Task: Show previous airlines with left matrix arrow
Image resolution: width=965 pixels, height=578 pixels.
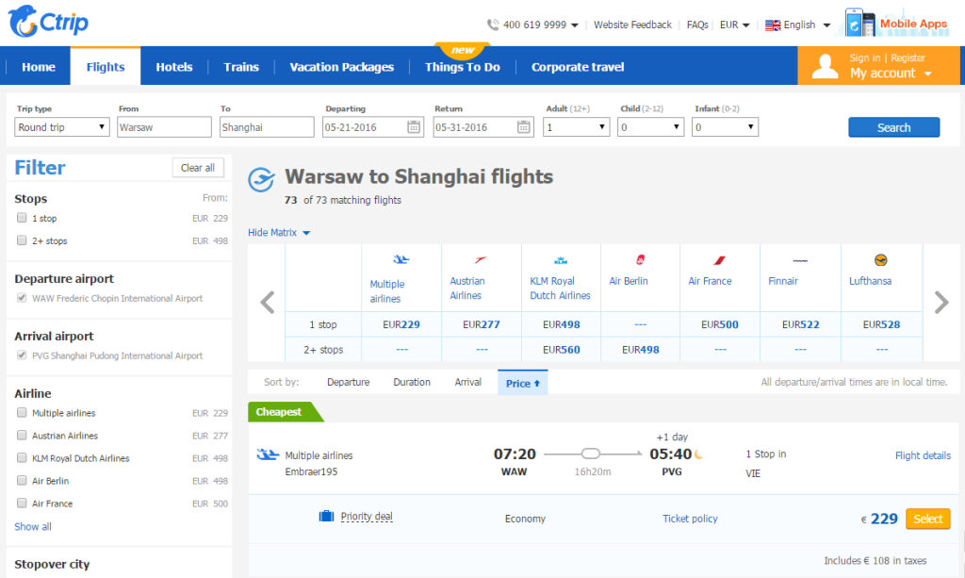Action: (267, 303)
